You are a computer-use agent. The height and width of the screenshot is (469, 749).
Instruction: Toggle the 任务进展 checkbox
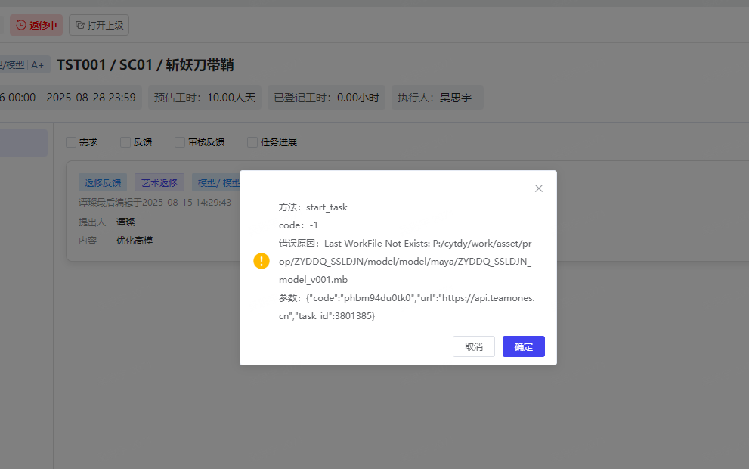coord(252,142)
